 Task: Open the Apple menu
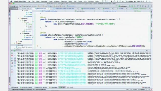coord(11,1)
